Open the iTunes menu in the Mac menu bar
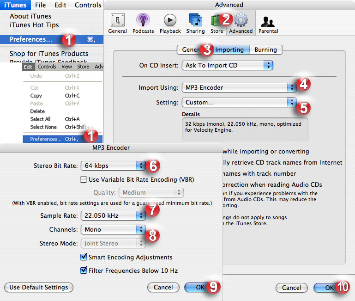Screen dimensions: 355x301 tap(15, 5)
